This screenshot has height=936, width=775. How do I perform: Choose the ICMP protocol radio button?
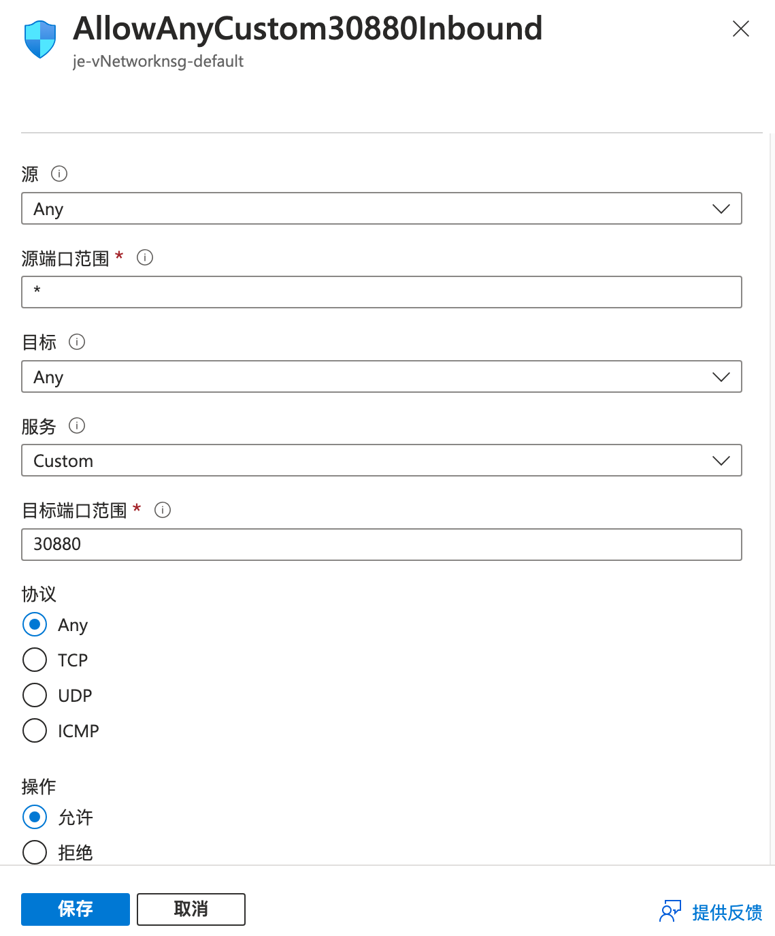[35, 730]
